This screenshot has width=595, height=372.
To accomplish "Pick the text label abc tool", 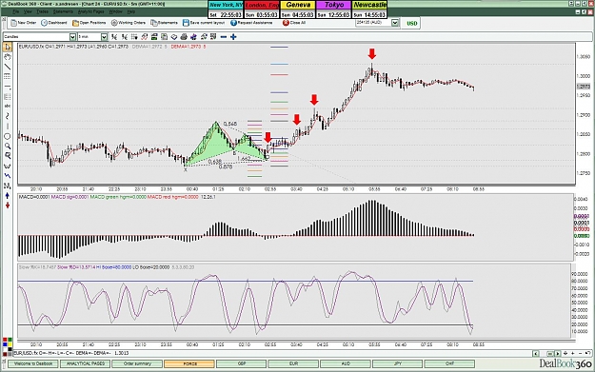I will tap(8, 107).
